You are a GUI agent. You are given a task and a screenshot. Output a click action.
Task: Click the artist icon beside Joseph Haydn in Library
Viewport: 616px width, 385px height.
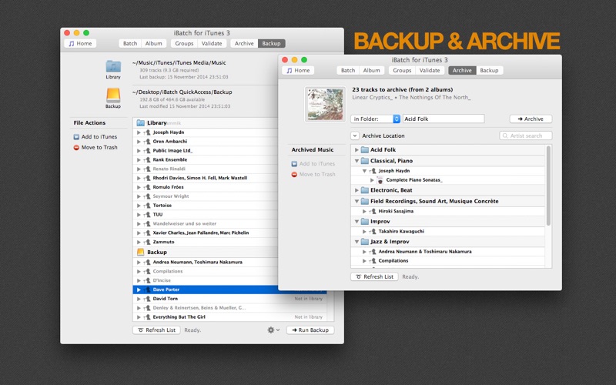click(147, 132)
